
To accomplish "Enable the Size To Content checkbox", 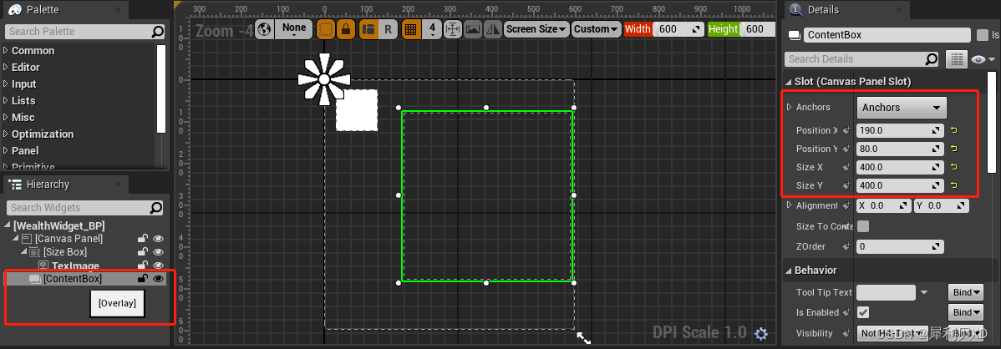I will pos(862,226).
